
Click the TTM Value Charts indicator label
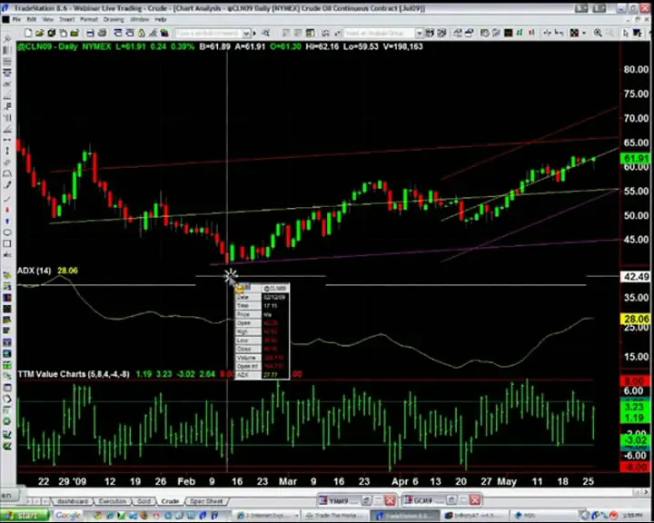[x=74, y=374]
